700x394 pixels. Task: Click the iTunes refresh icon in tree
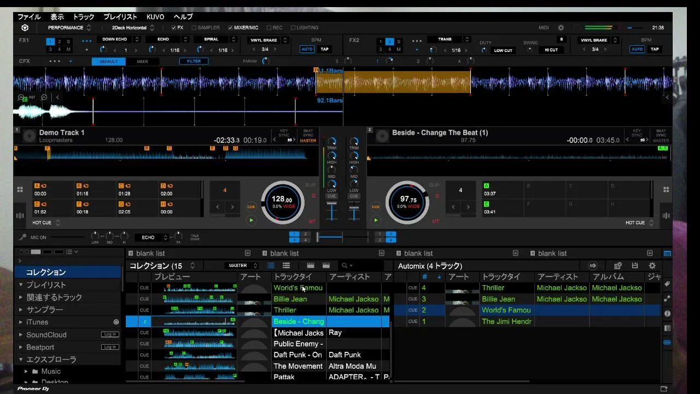point(116,322)
